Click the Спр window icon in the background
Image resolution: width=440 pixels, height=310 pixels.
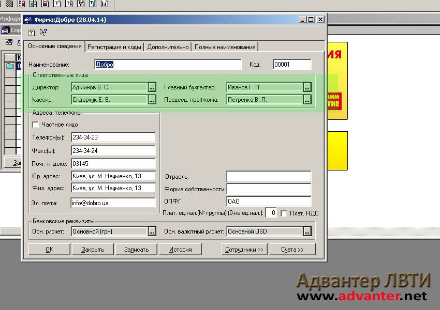[5, 29]
